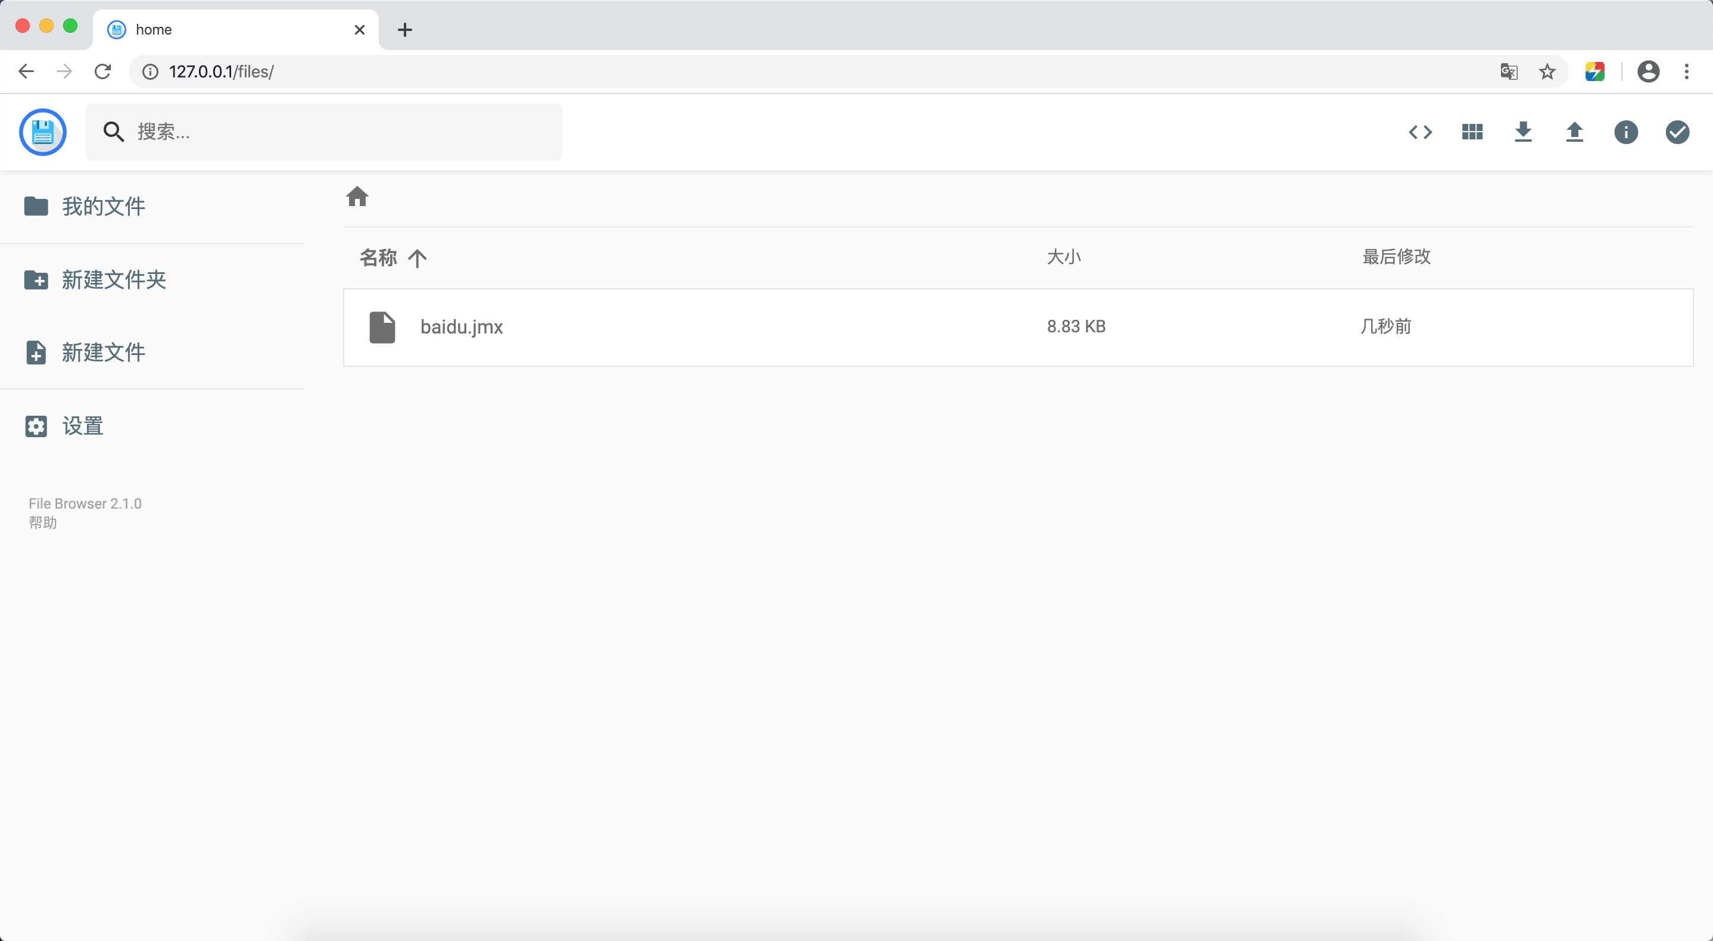This screenshot has height=941, width=1713.
Task: Switch to grid view mode
Action: tap(1472, 132)
